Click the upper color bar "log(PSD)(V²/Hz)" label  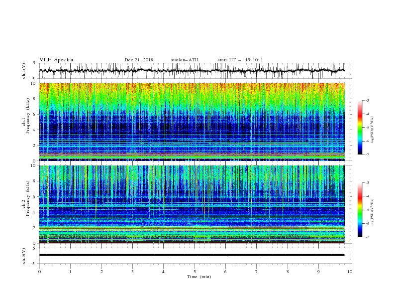373,130
